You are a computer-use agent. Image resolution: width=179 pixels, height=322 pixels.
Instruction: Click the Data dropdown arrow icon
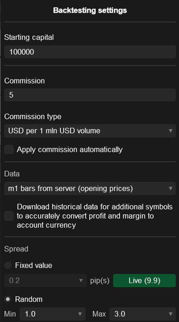tap(171, 189)
